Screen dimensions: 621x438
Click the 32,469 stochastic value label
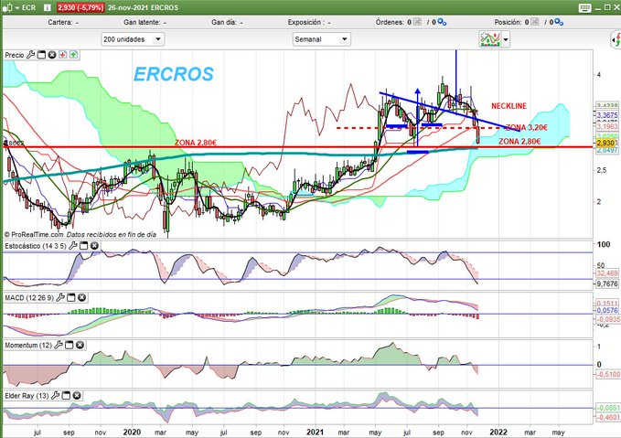[x=607, y=273]
